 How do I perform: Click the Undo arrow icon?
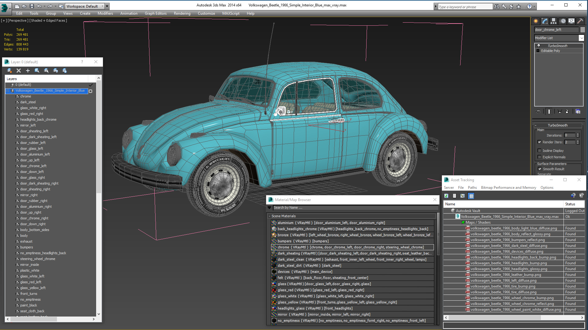point(39,6)
